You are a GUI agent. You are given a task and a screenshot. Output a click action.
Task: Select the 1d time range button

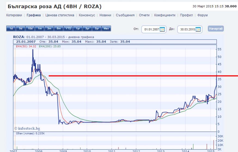tap(11, 28)
